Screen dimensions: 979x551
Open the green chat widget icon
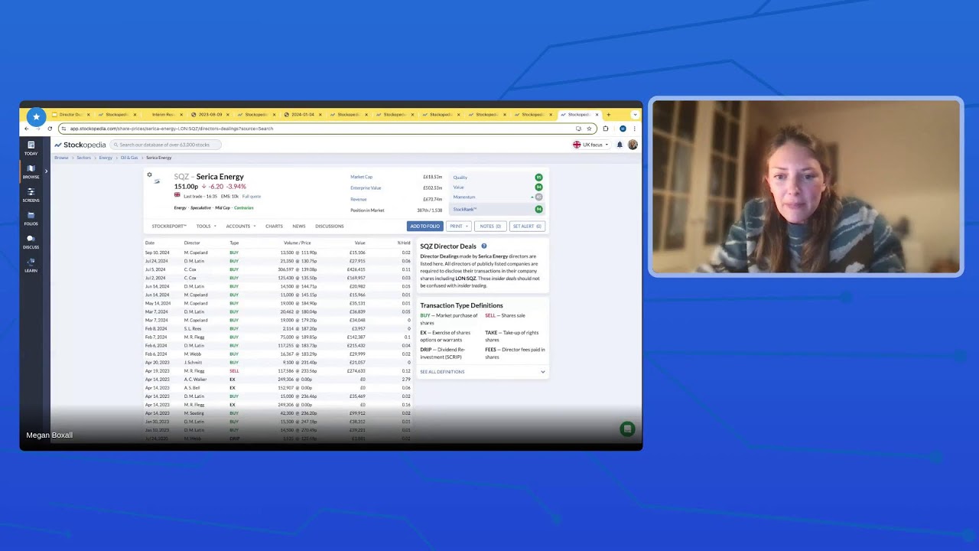click(x=627, y=429)
